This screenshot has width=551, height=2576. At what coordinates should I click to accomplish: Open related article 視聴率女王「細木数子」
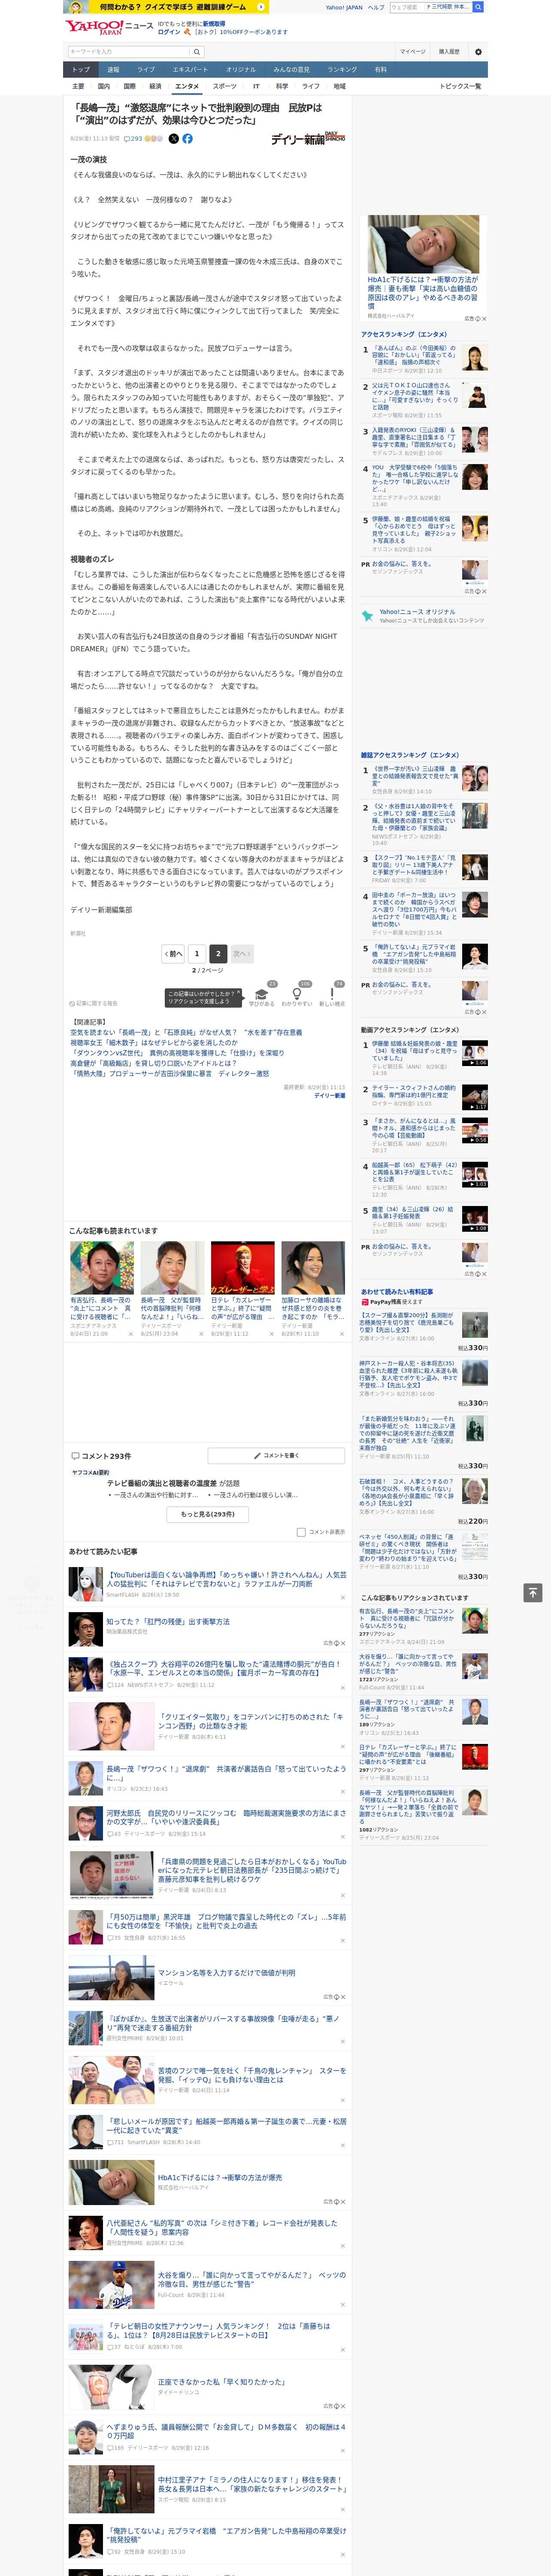[x=154, y=1043]
